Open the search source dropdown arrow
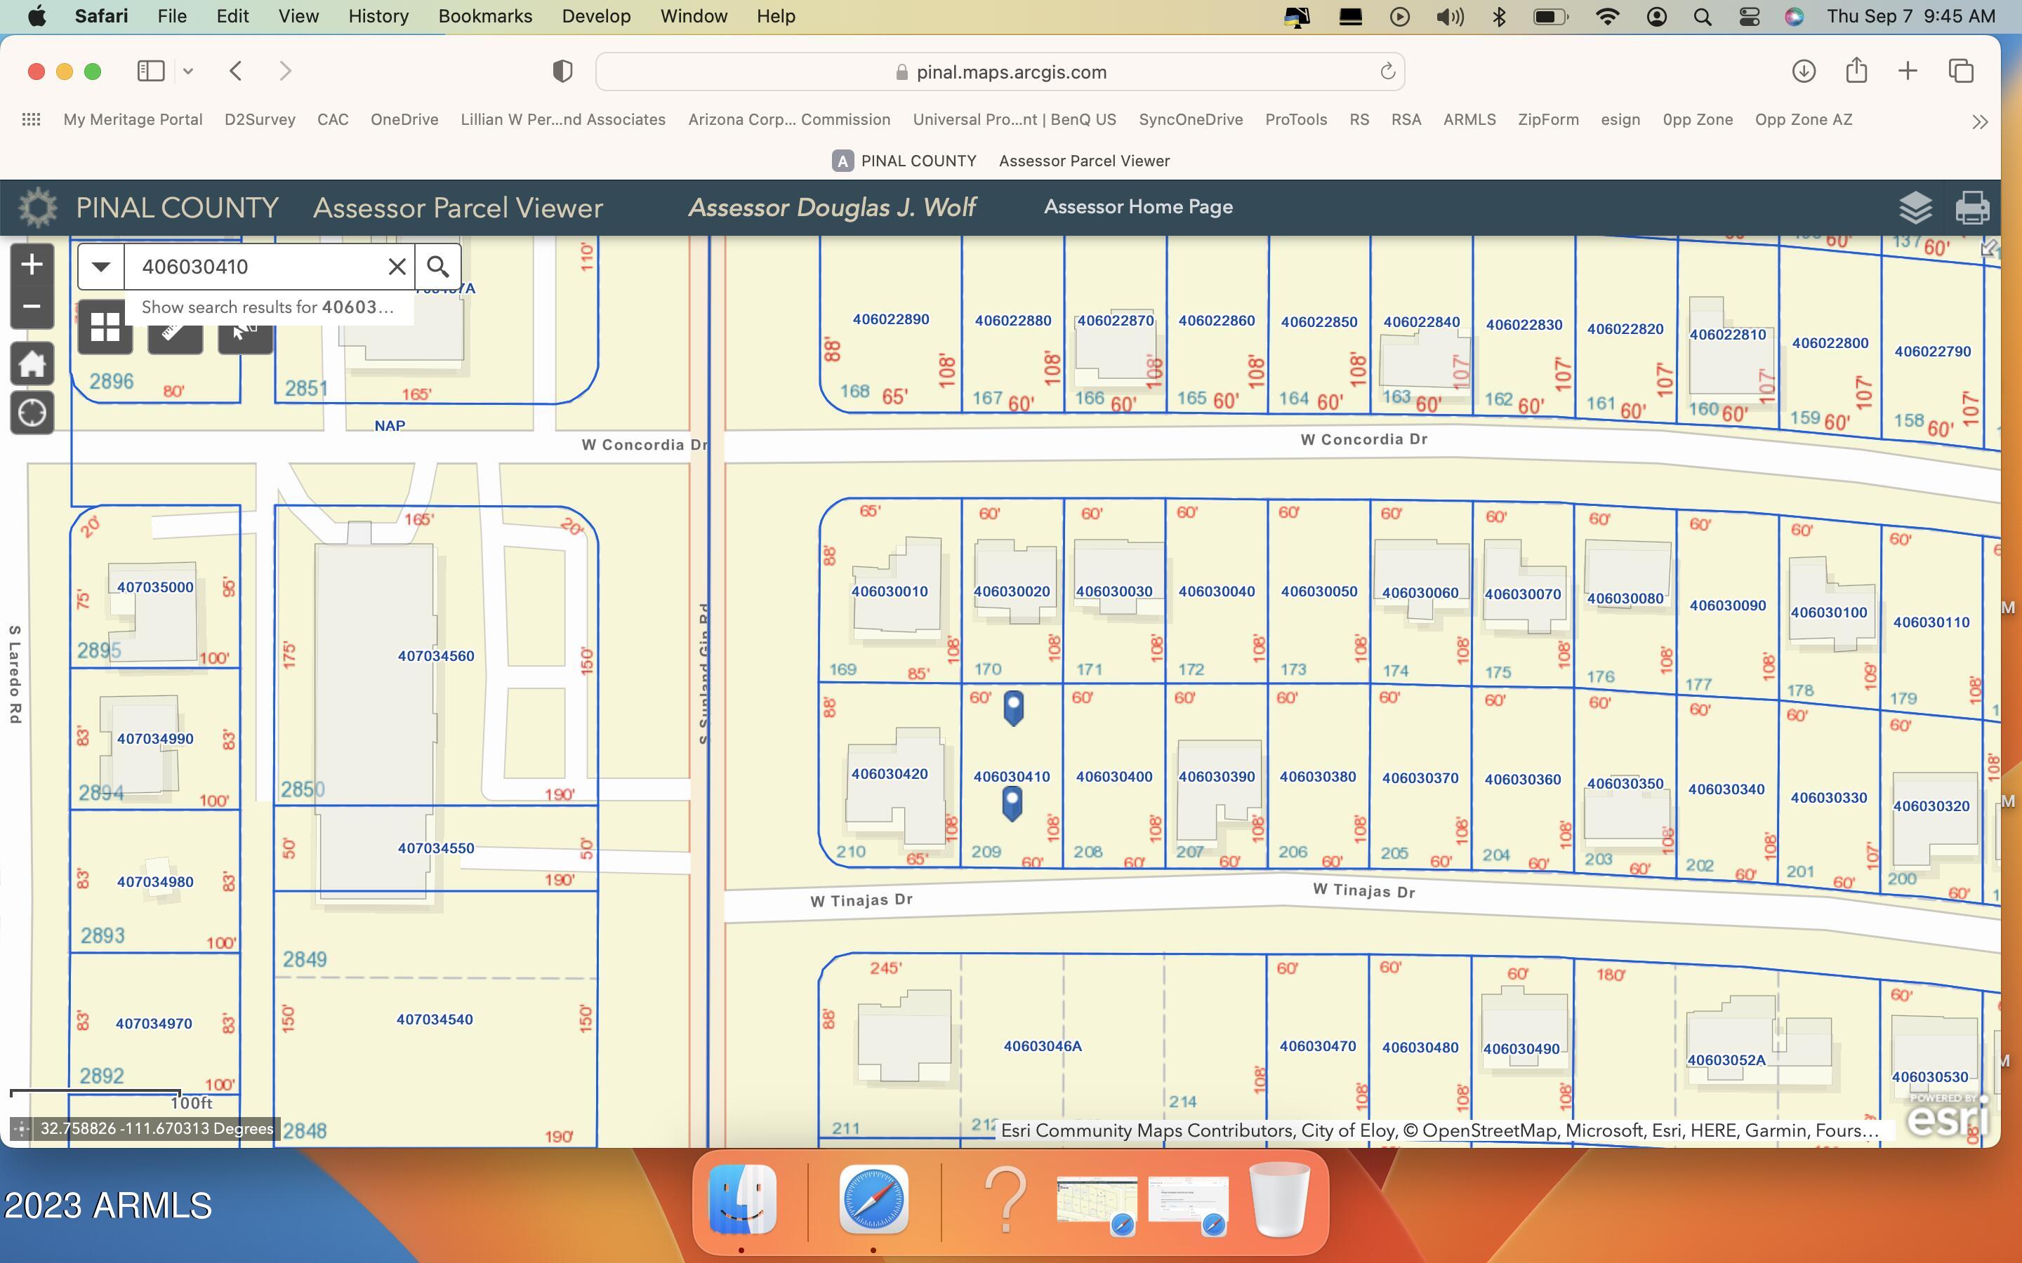 tap(101, 267)
